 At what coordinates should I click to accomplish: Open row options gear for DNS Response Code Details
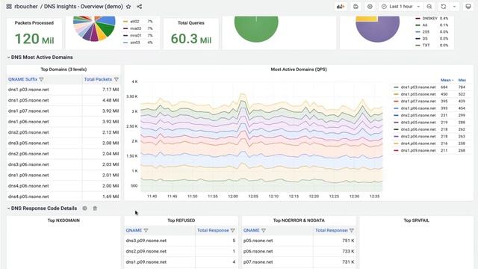coord(84,208)
